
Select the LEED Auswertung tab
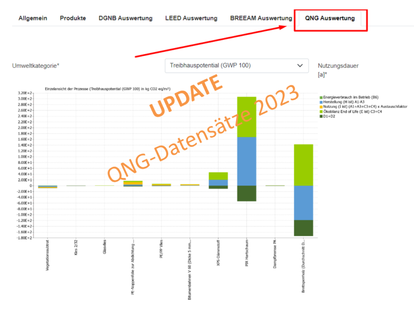click(x=191, y=18)
